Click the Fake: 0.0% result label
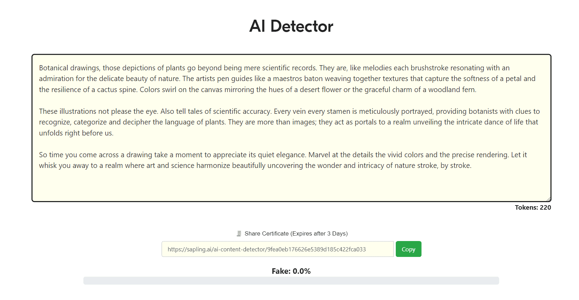Viewport: 579px width, 300px height. (x=291, y=271)
